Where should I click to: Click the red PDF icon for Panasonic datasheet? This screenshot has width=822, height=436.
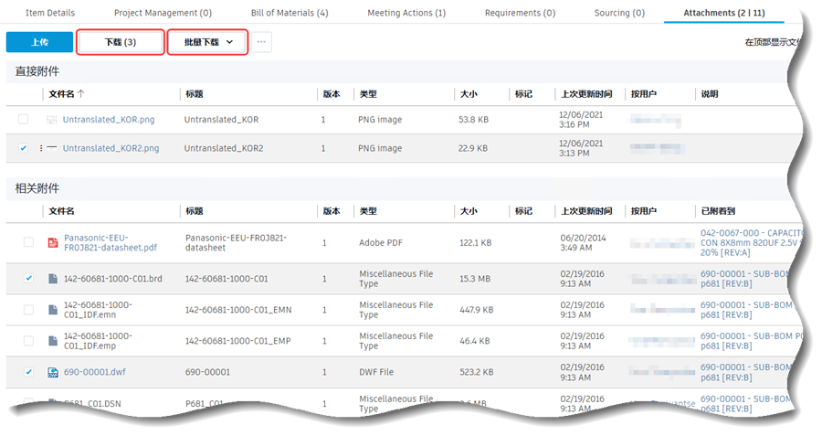tap(53, 242)
